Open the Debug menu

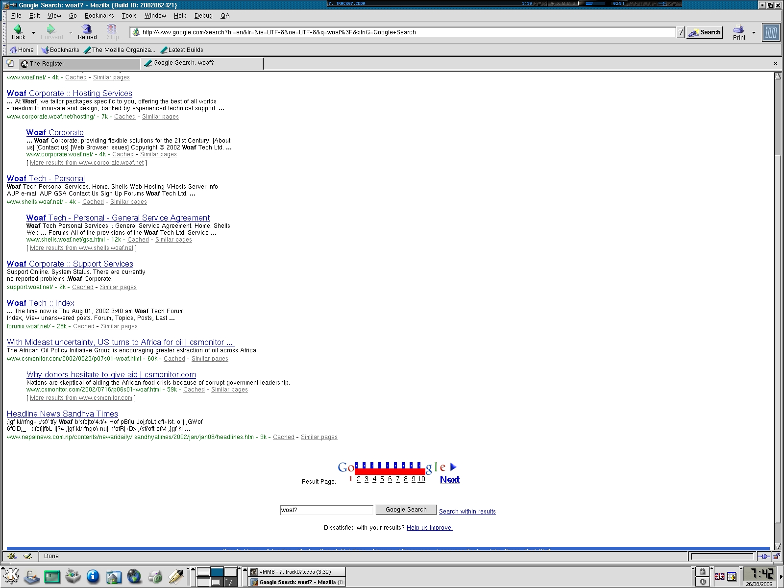pos(203,15)
